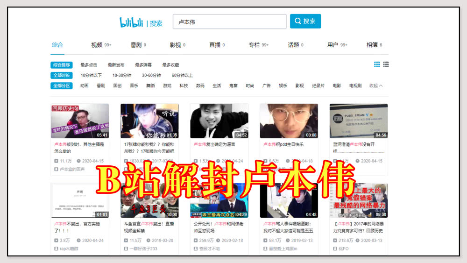Open title 卢本伟复出确定为谣言

coord(214,144)
